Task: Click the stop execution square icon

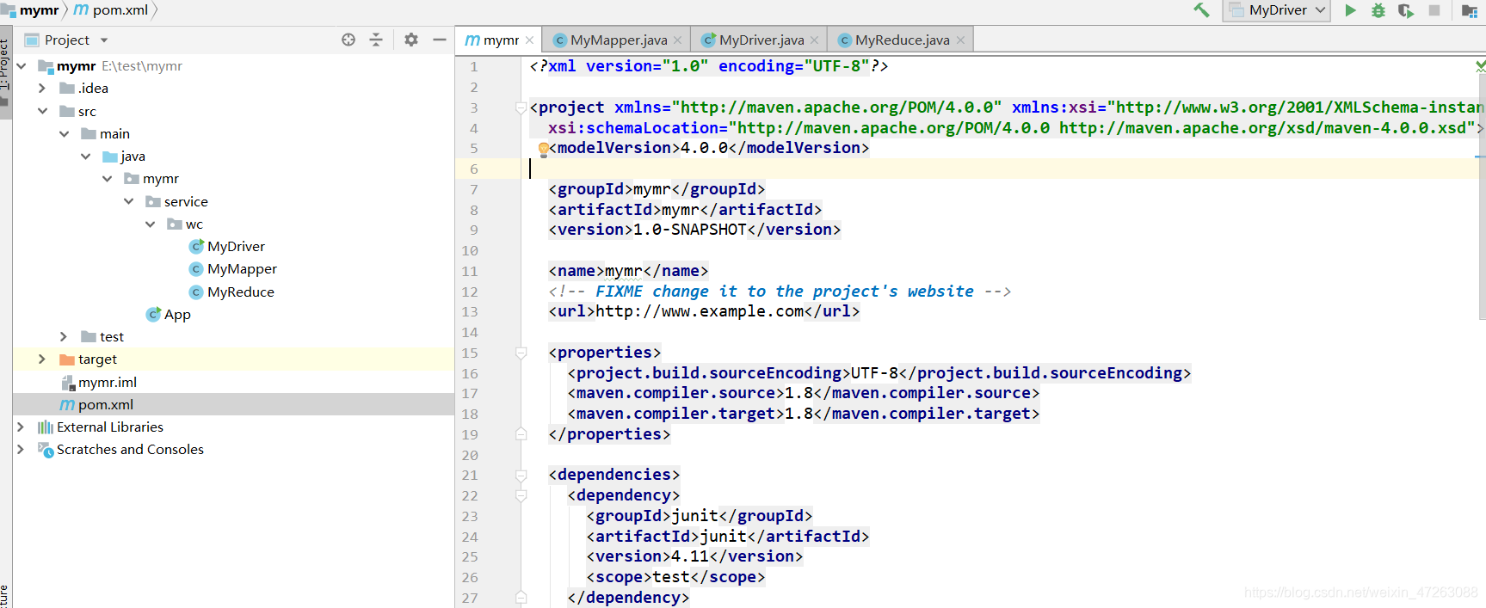Action: (1434, 10)
